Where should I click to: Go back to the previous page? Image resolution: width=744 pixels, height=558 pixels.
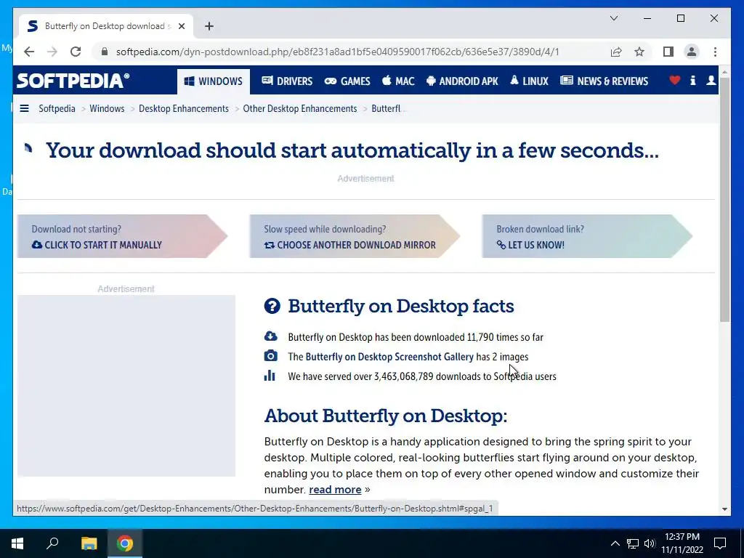pos(29,52)
